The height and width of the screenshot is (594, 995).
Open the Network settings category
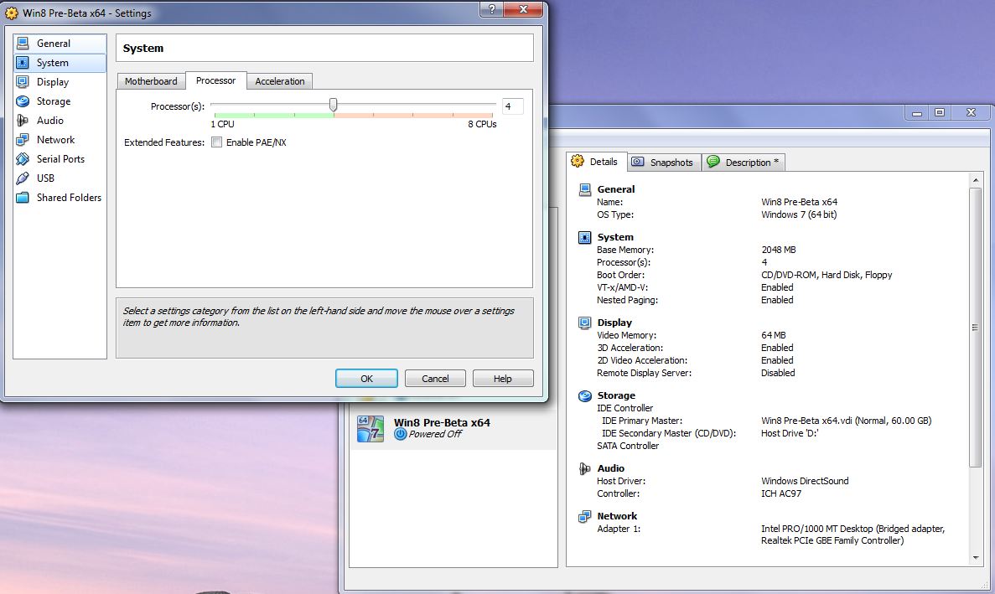pos(55,140)
